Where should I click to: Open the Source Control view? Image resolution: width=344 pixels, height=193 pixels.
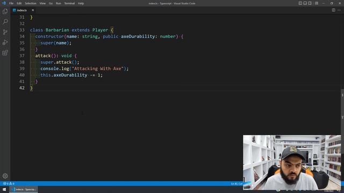pos(5,32)
